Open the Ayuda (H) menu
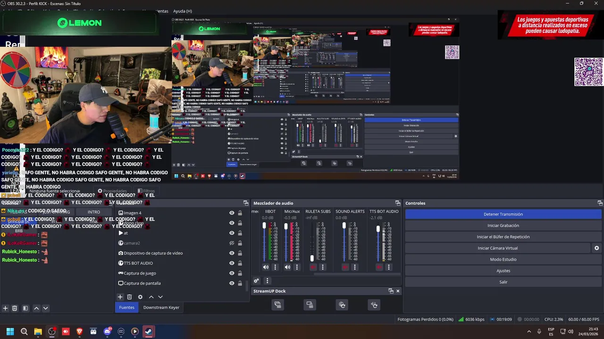 (183, 11)
